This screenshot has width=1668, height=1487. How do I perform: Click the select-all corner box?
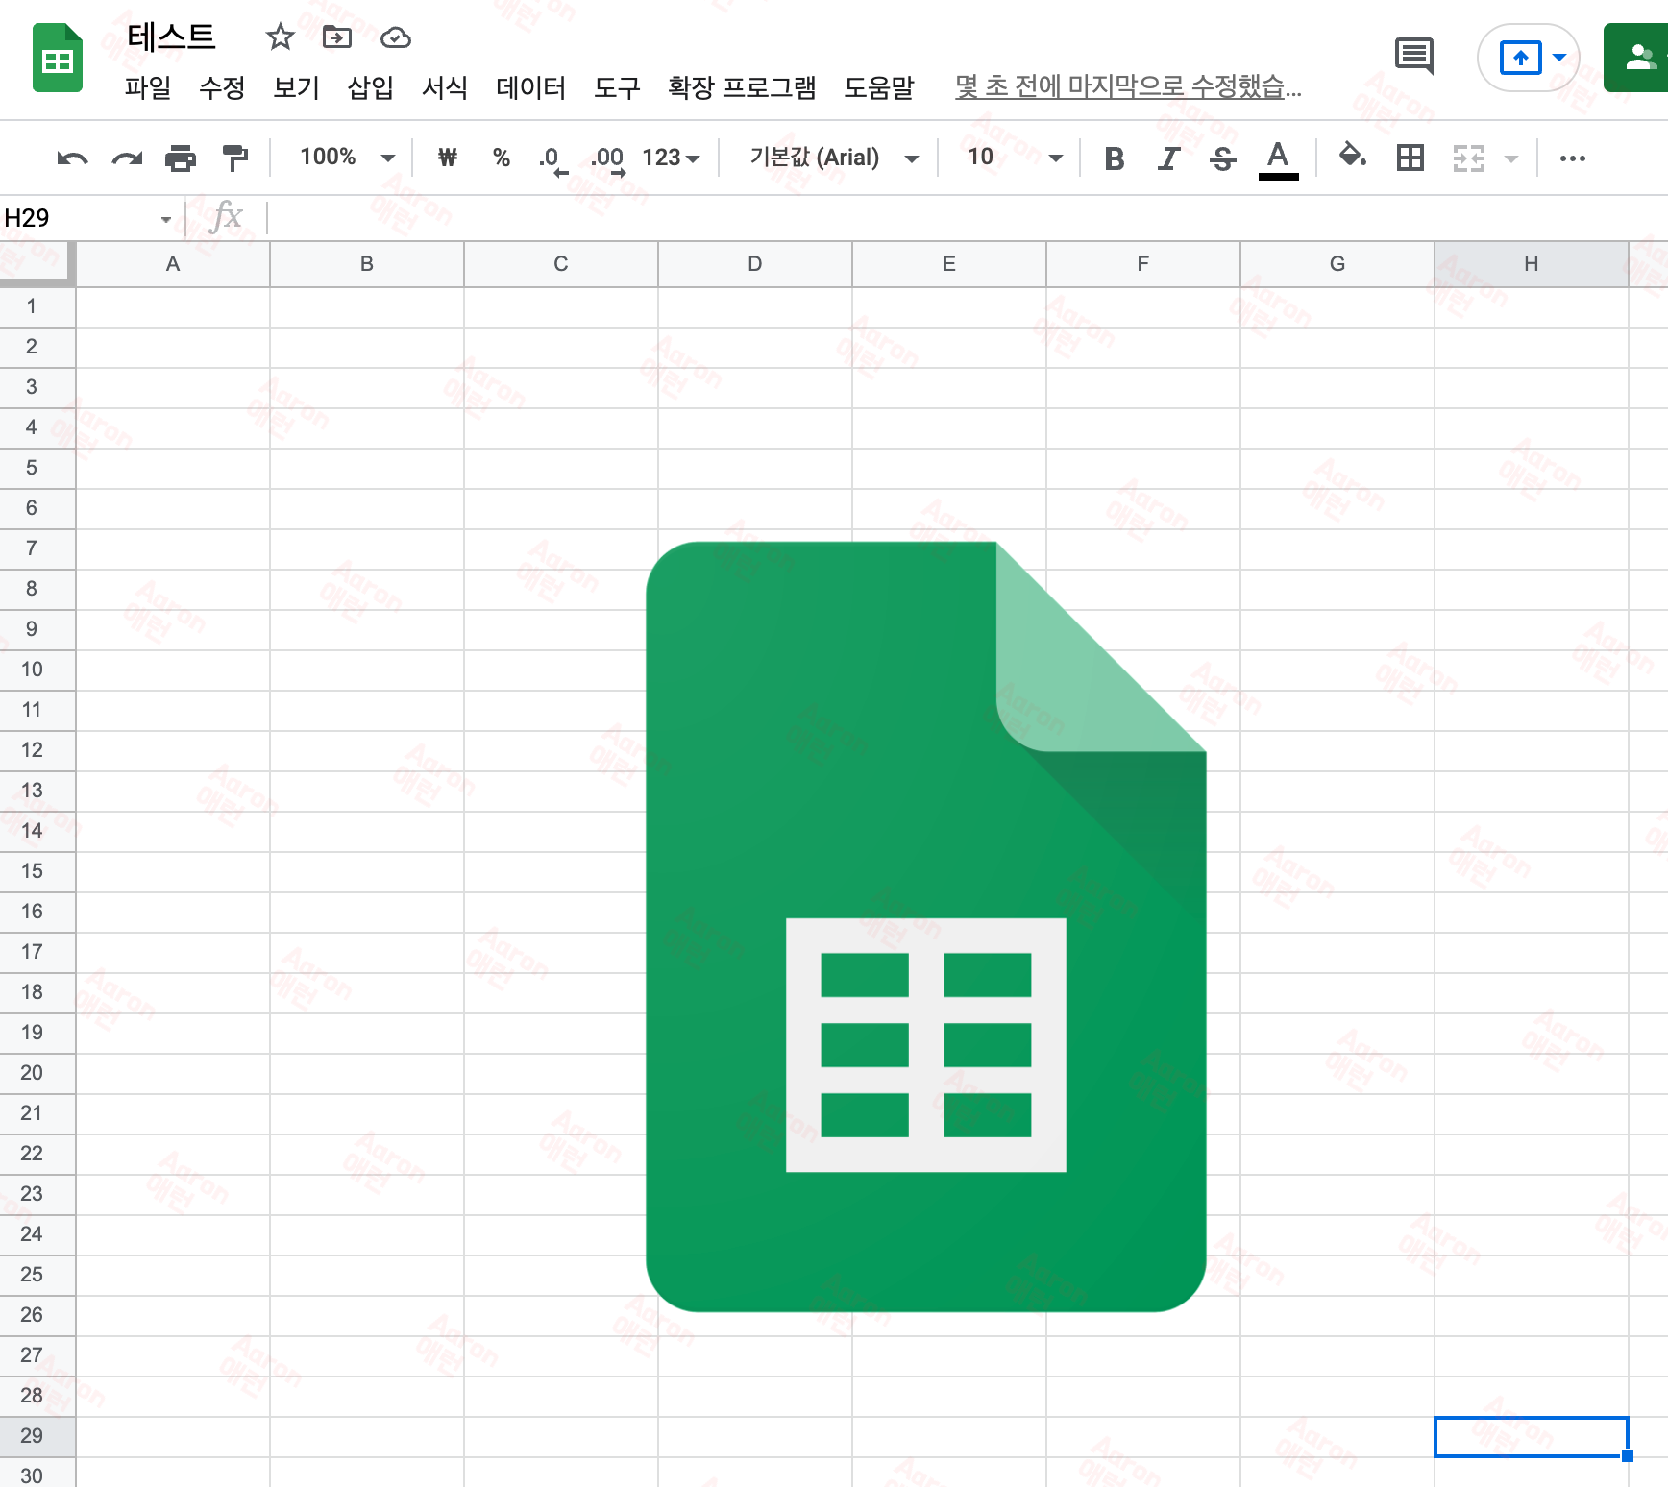[37, 264]
